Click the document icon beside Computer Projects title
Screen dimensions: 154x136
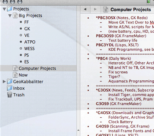(106, 10)
